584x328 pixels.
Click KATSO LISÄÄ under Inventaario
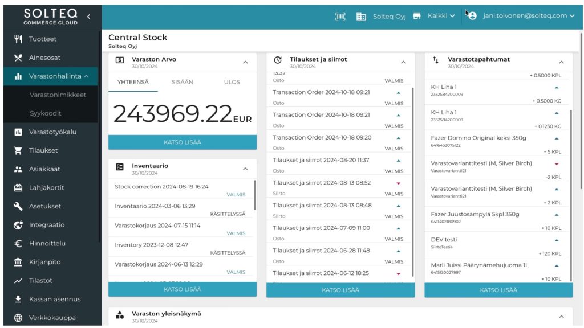[182, 289]
